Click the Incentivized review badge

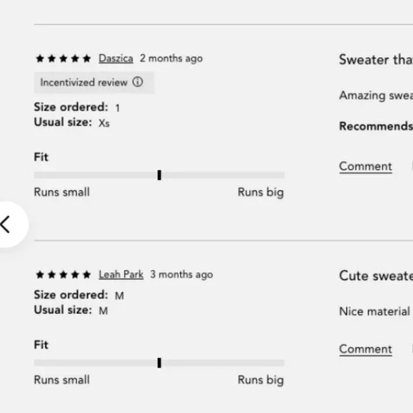coord(94,83)
